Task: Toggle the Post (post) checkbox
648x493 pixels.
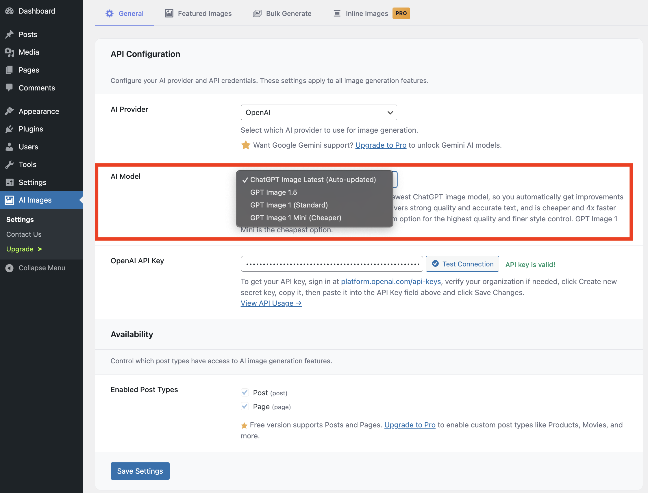Action: 245,392
